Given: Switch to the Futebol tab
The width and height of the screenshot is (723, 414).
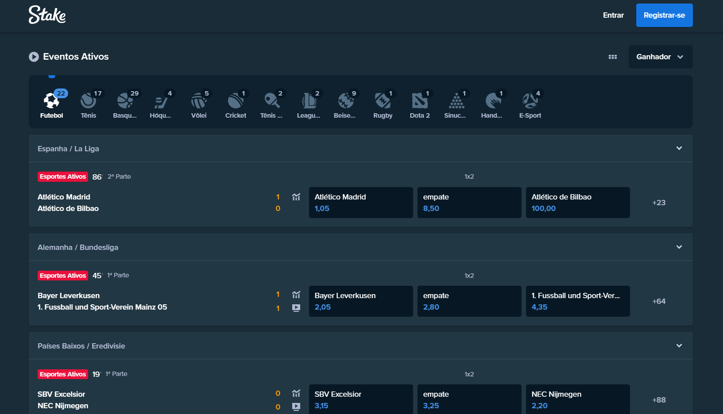Looking at the screenshot, I should [52, 105].
